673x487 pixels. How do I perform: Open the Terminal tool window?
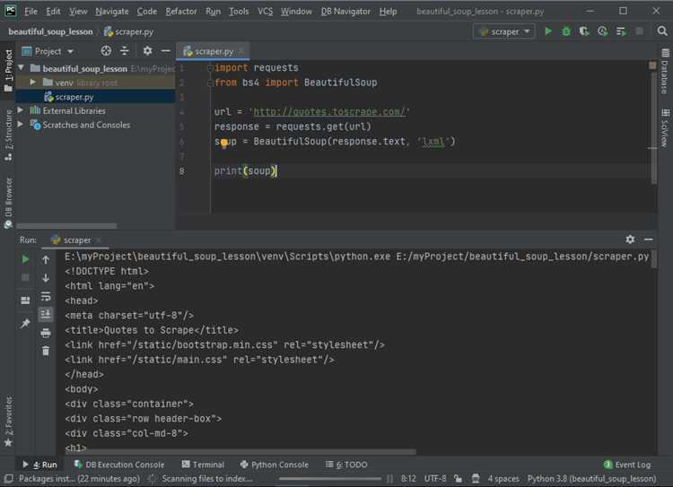pos(203,465)
